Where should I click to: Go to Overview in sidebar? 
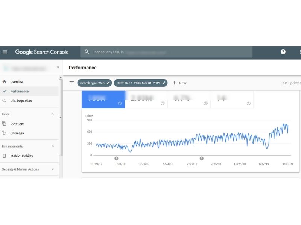[29, 82]
